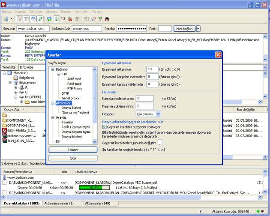Open Dosya menu
Image resolution: width=270 pixels, height=216 pixels.
(6, 12)
